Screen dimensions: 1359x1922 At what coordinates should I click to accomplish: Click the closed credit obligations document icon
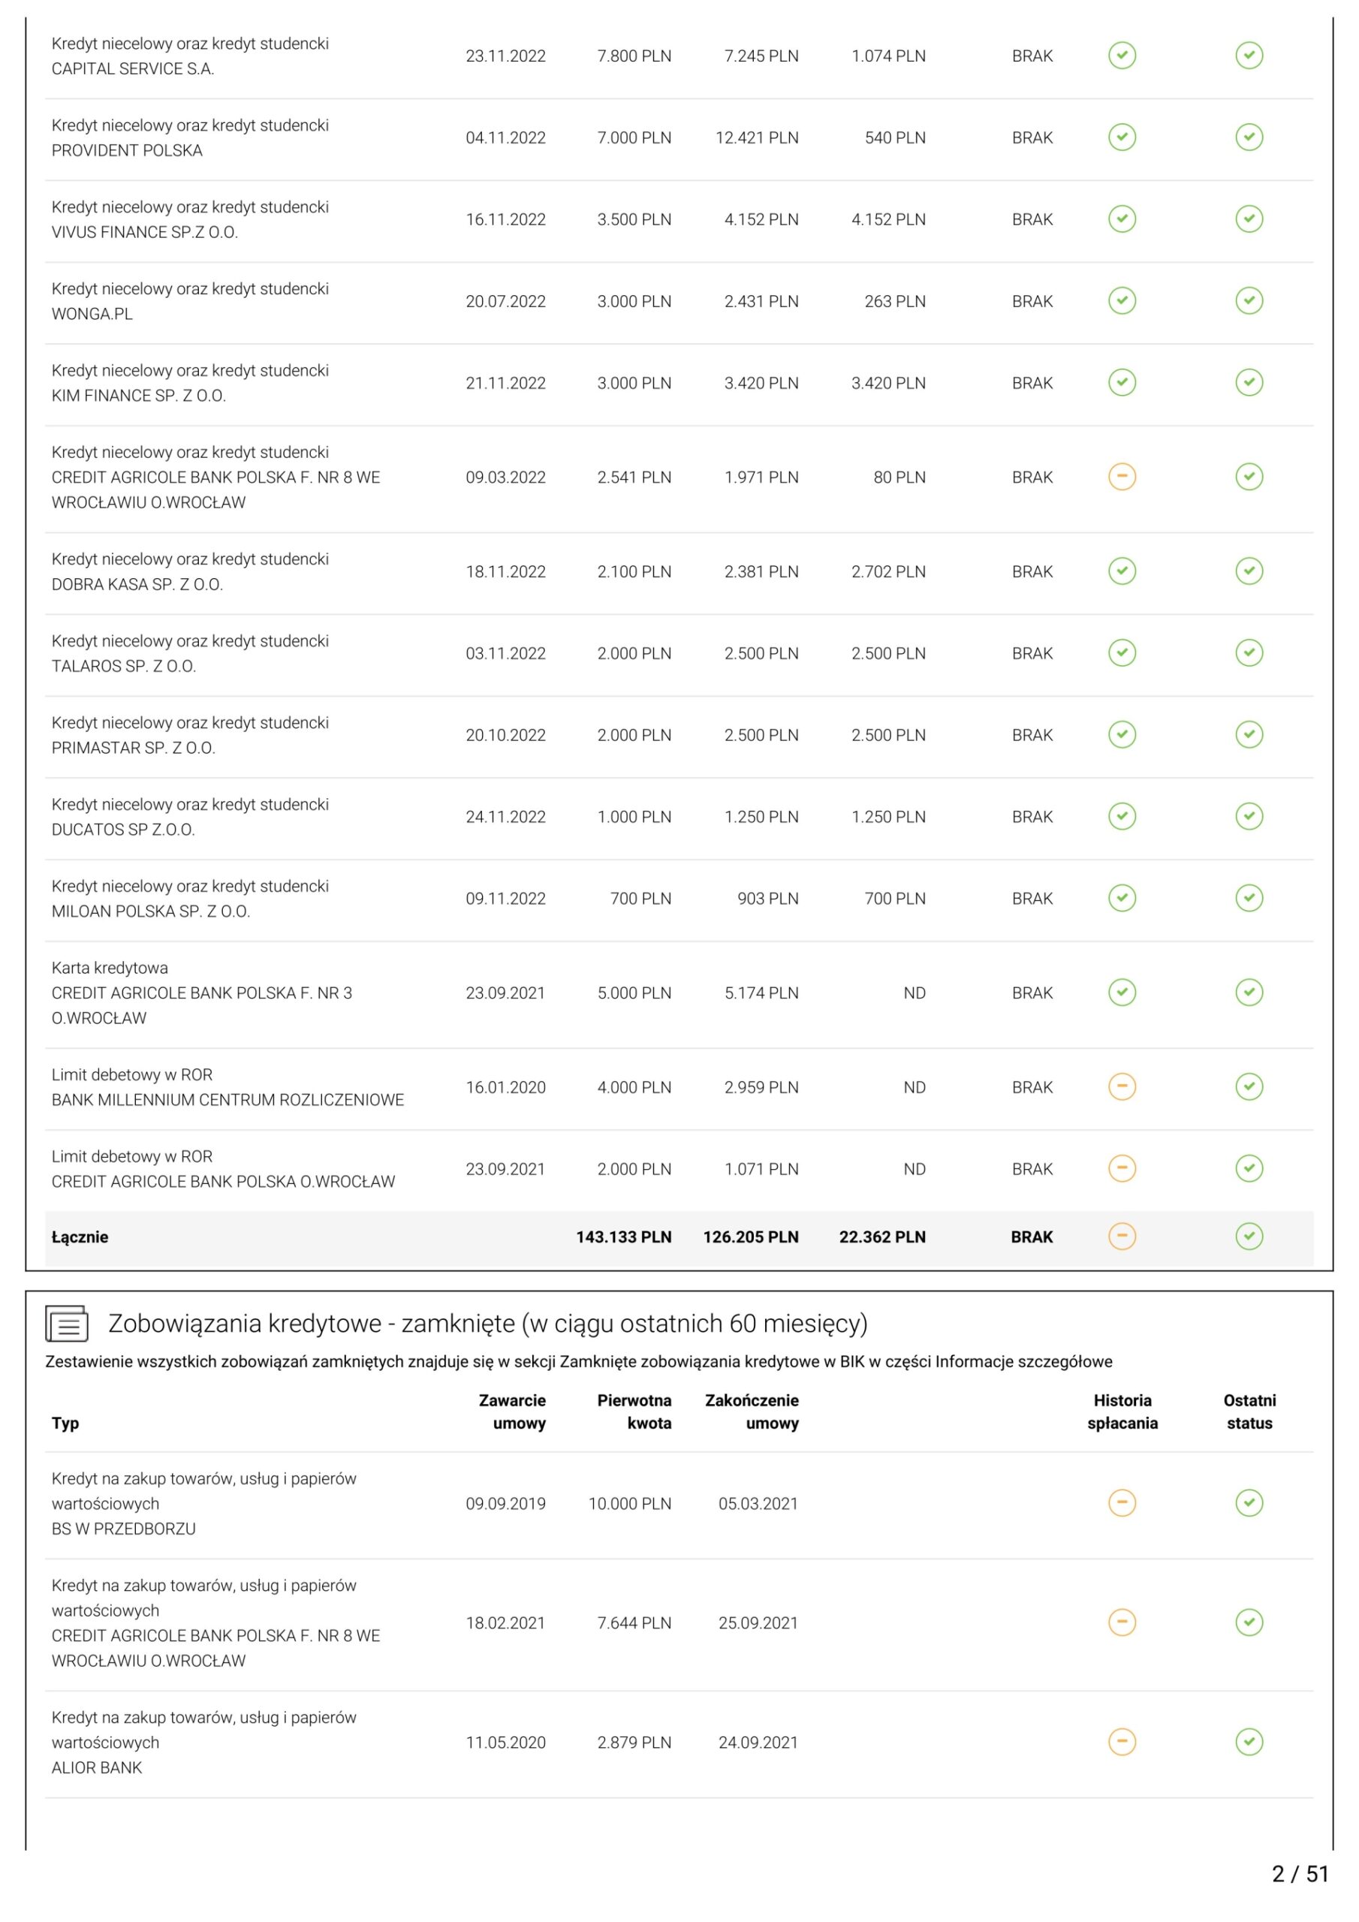66,1324
